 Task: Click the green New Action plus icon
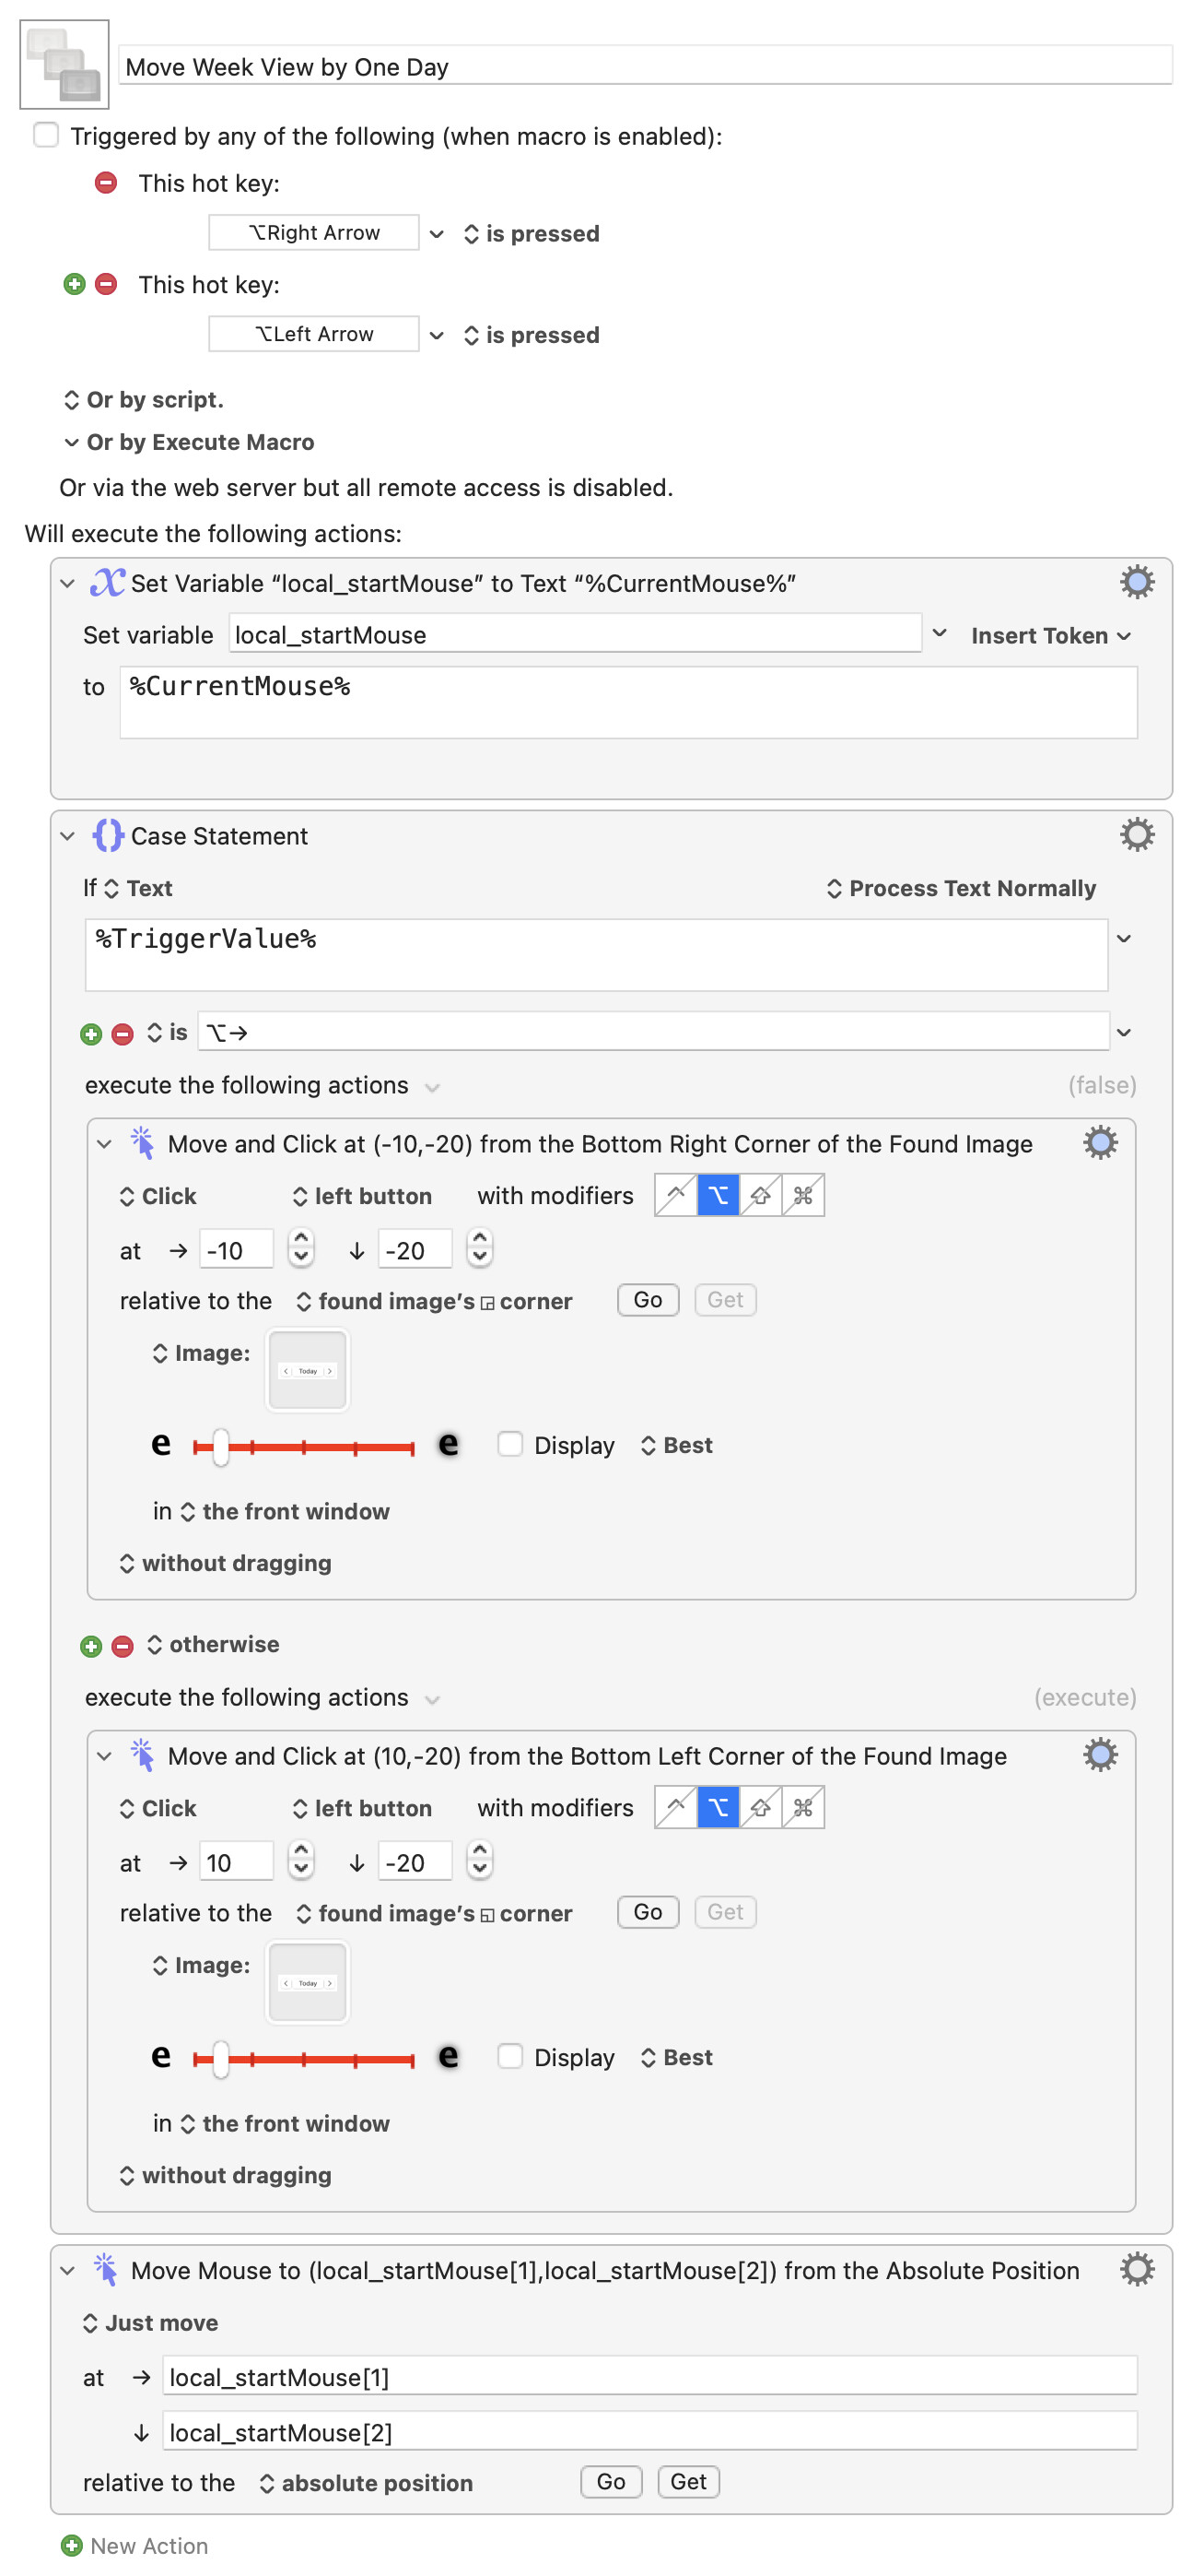point(72,2545)
